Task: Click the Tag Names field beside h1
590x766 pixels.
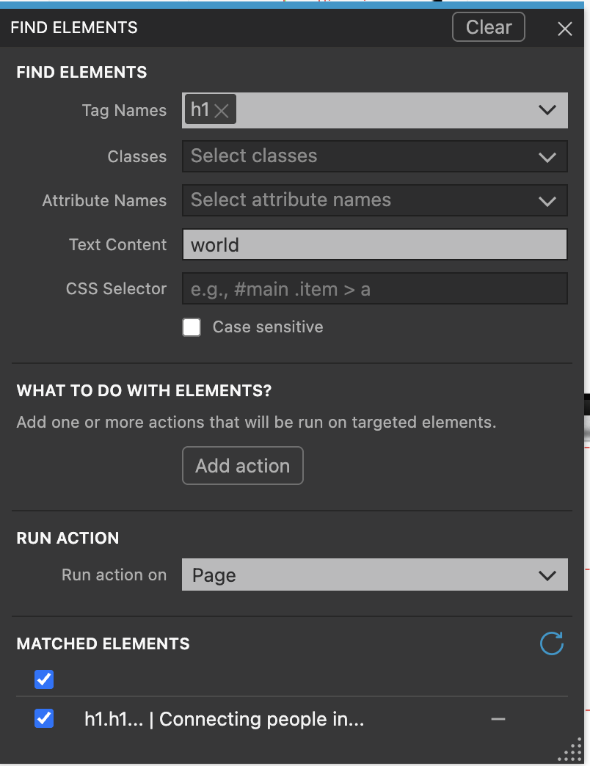Action: pos(382,111)
